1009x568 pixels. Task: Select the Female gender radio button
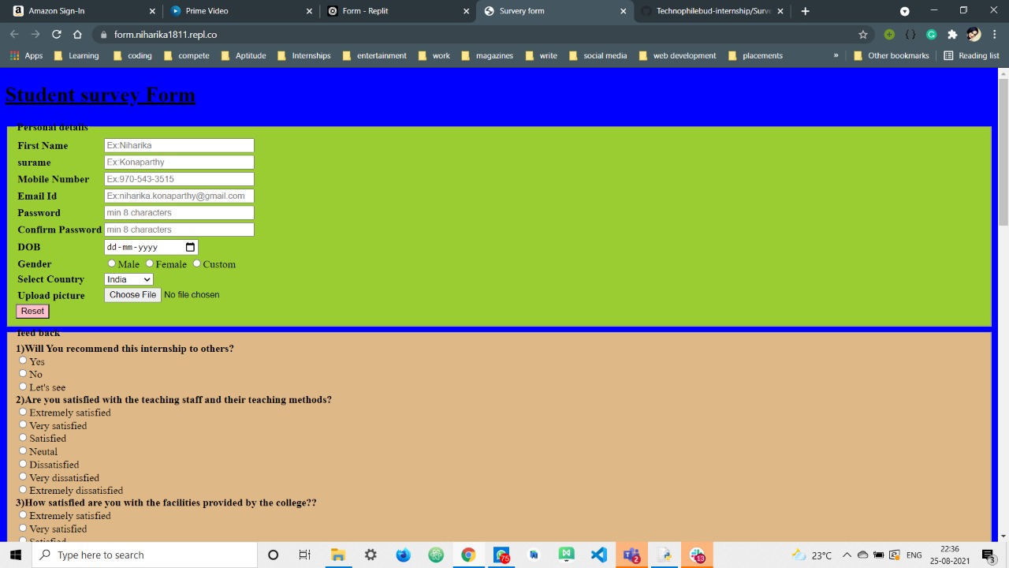[149, 263]
